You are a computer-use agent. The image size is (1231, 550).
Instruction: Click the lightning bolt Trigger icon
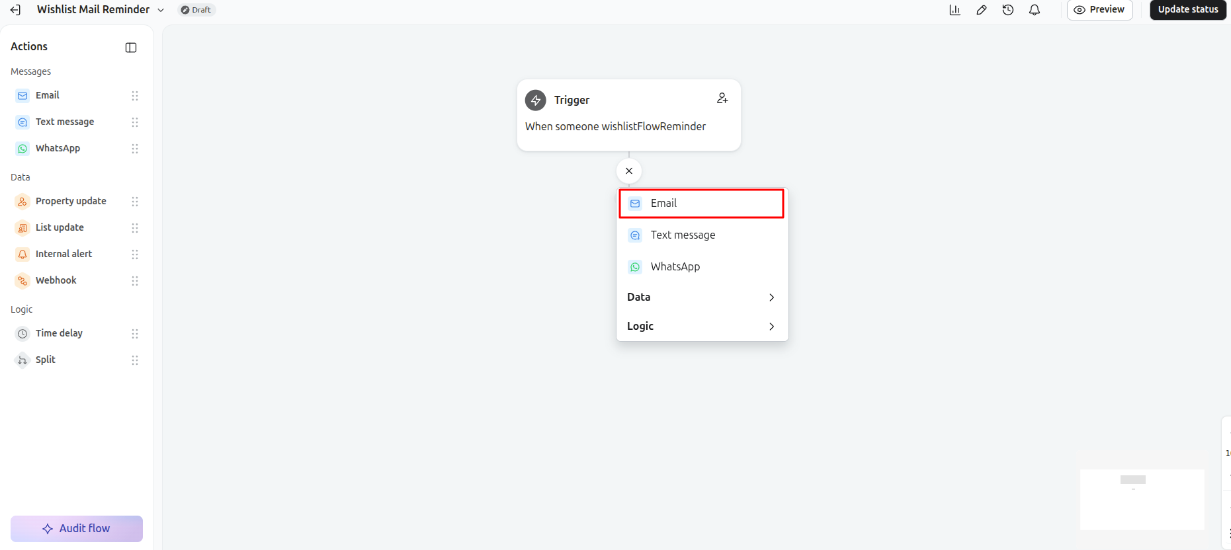click(x=536, y=100)
